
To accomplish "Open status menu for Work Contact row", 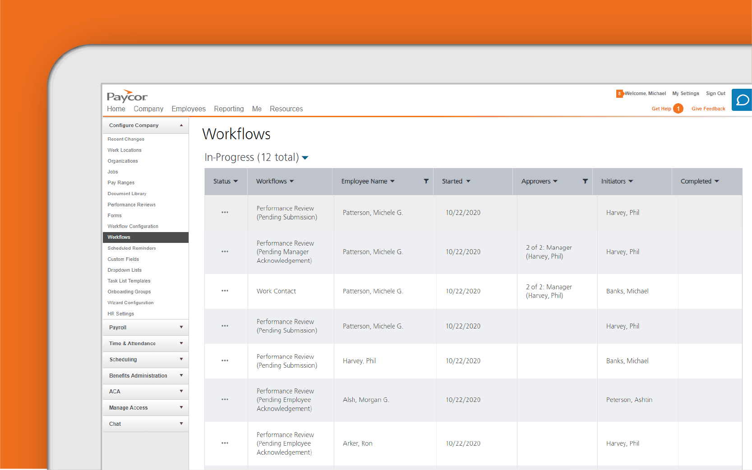I will 225,291.
